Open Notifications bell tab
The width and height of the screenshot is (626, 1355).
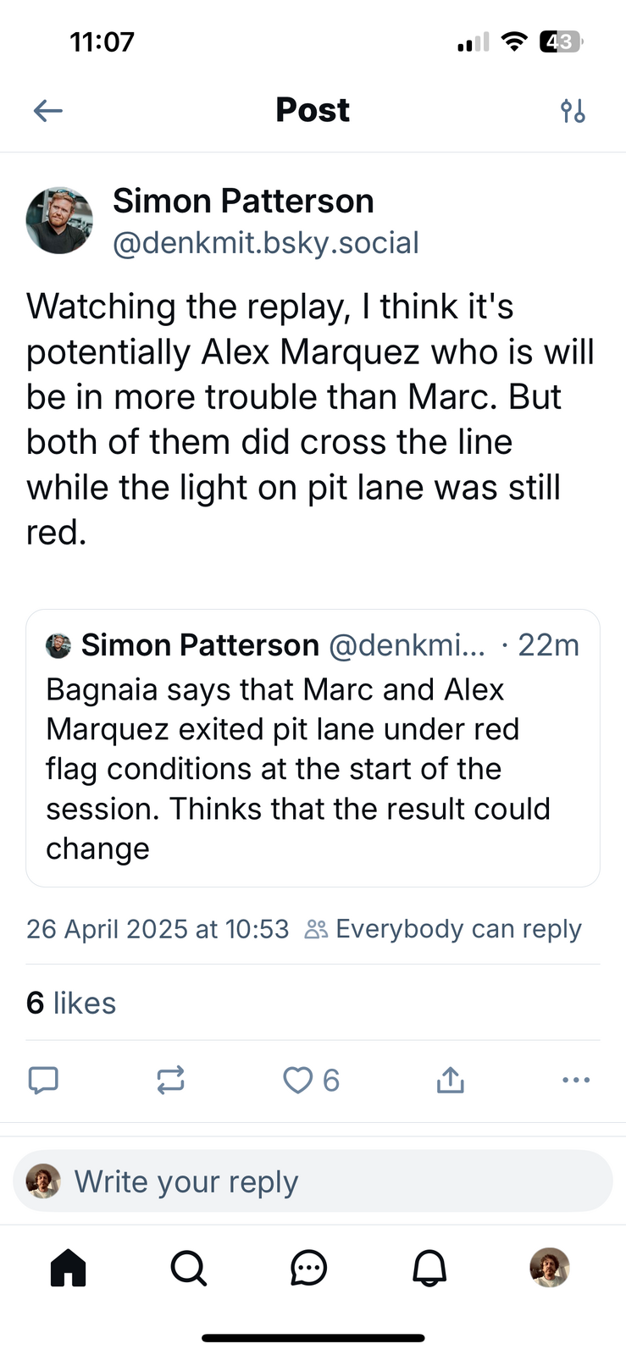(x=429, y=1268)
